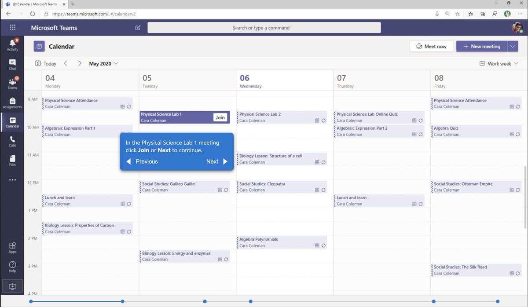Click Previous in the tutorial tooltip
This screenshot has height=307, width=528.
coord(142,161)
